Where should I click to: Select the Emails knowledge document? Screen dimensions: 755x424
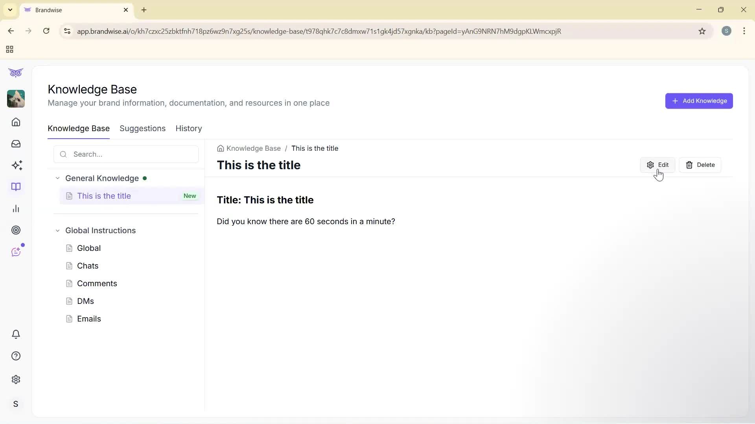coord(89,319)
